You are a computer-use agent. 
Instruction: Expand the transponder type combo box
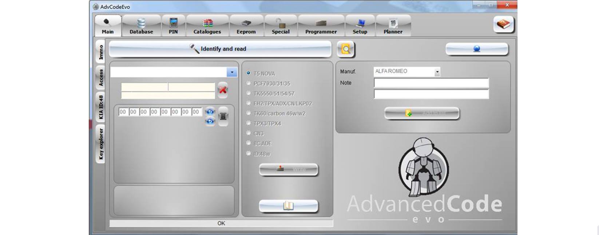tap(232, 72)
